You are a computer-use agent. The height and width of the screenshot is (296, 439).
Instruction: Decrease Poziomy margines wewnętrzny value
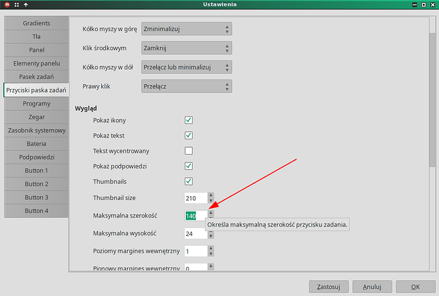coord(211,255)
